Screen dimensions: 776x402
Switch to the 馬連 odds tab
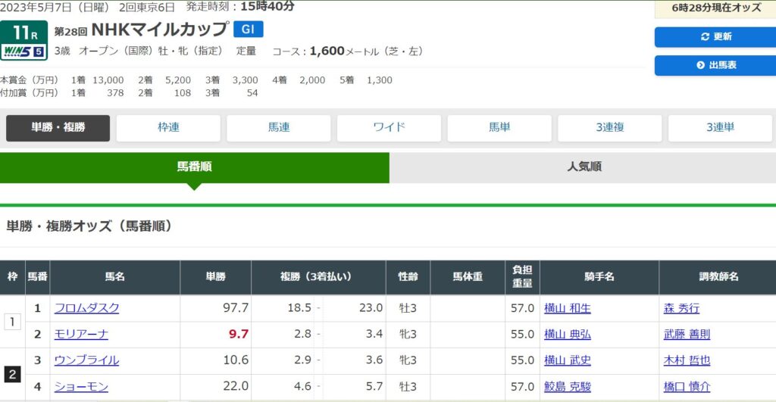tap(279, 128)
